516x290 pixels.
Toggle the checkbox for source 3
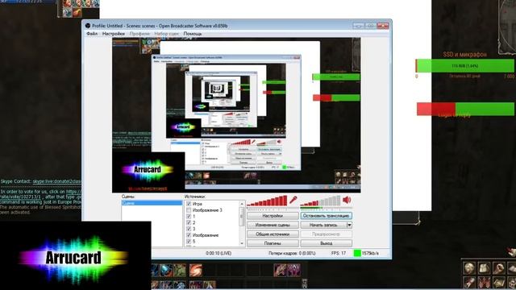pos(189,229)
